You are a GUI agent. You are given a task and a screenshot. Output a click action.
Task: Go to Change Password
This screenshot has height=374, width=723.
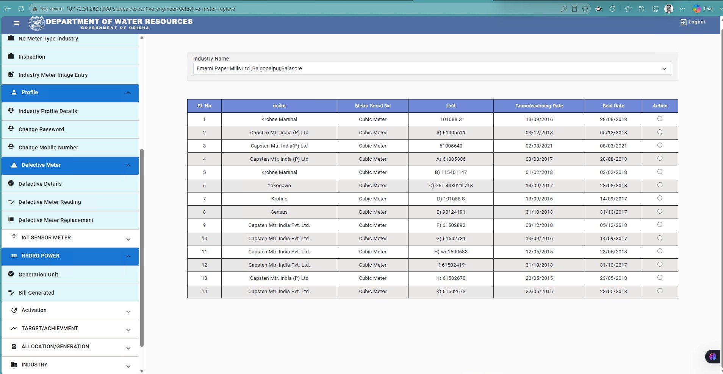point(70,129)
